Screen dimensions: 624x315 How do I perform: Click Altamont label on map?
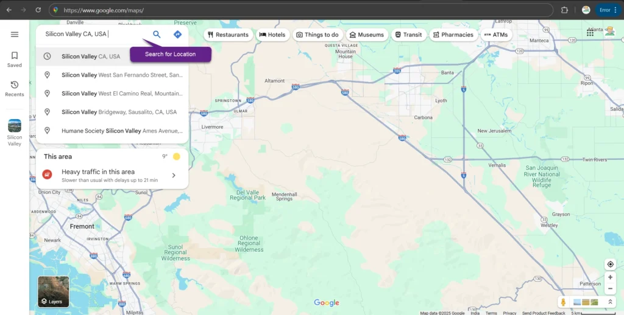point(275,81)
